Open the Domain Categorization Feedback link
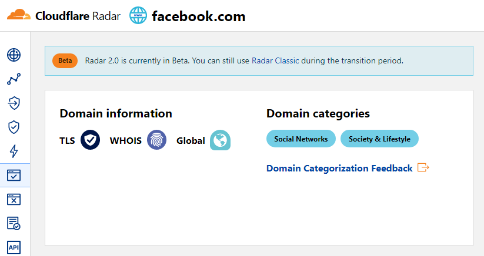Image resolution: width=484 pixels, height=256 pixels. pos(339,169)
